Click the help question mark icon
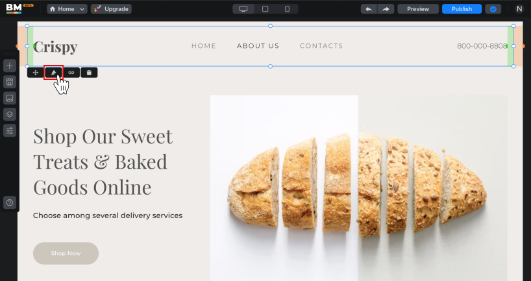531x281 pixels. (x=10, y=202)
